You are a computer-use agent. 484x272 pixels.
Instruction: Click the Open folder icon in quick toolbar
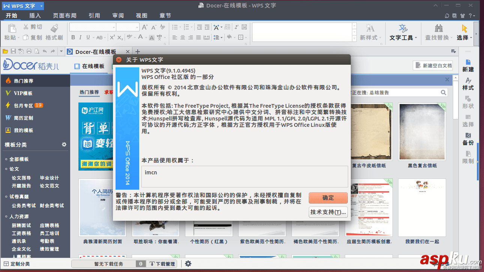coord(5,51)
